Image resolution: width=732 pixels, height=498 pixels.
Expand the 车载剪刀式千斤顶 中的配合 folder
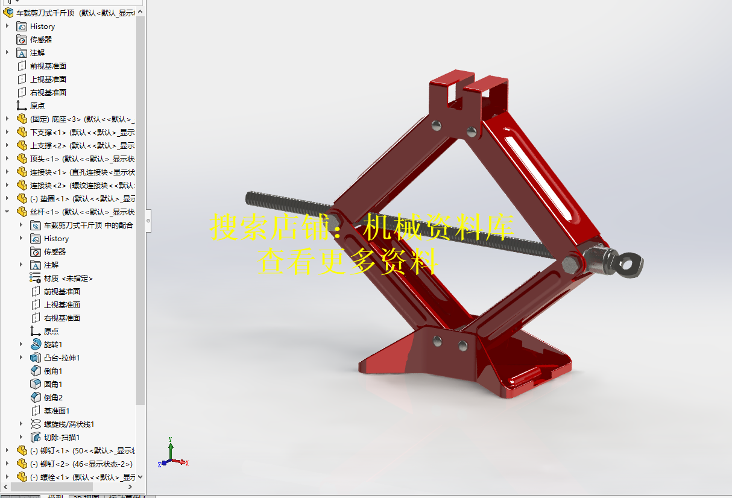21,225
